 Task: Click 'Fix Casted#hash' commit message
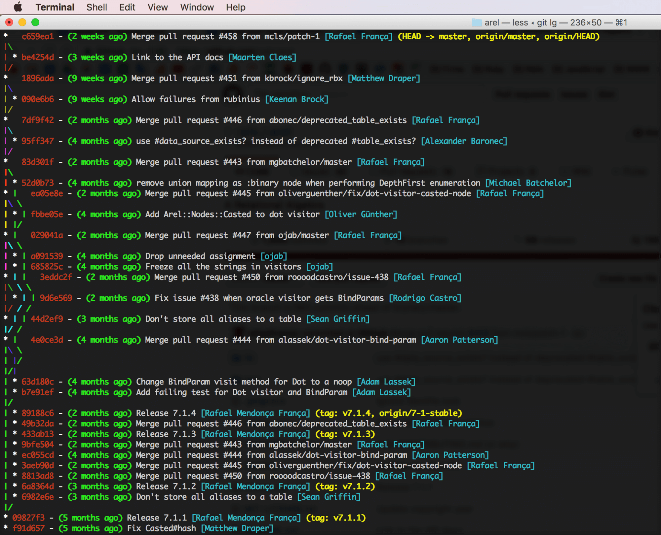(161, 528)
